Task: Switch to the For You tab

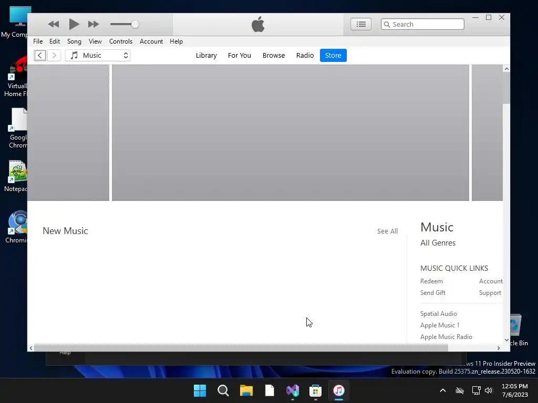Action: tap(239, 55)
